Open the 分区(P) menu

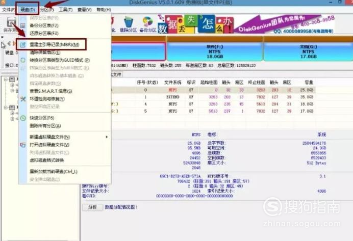47,10
